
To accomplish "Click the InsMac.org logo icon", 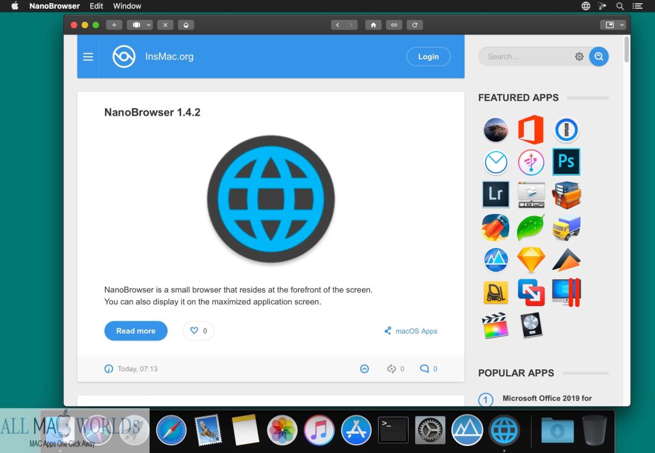I will point(124,56).
